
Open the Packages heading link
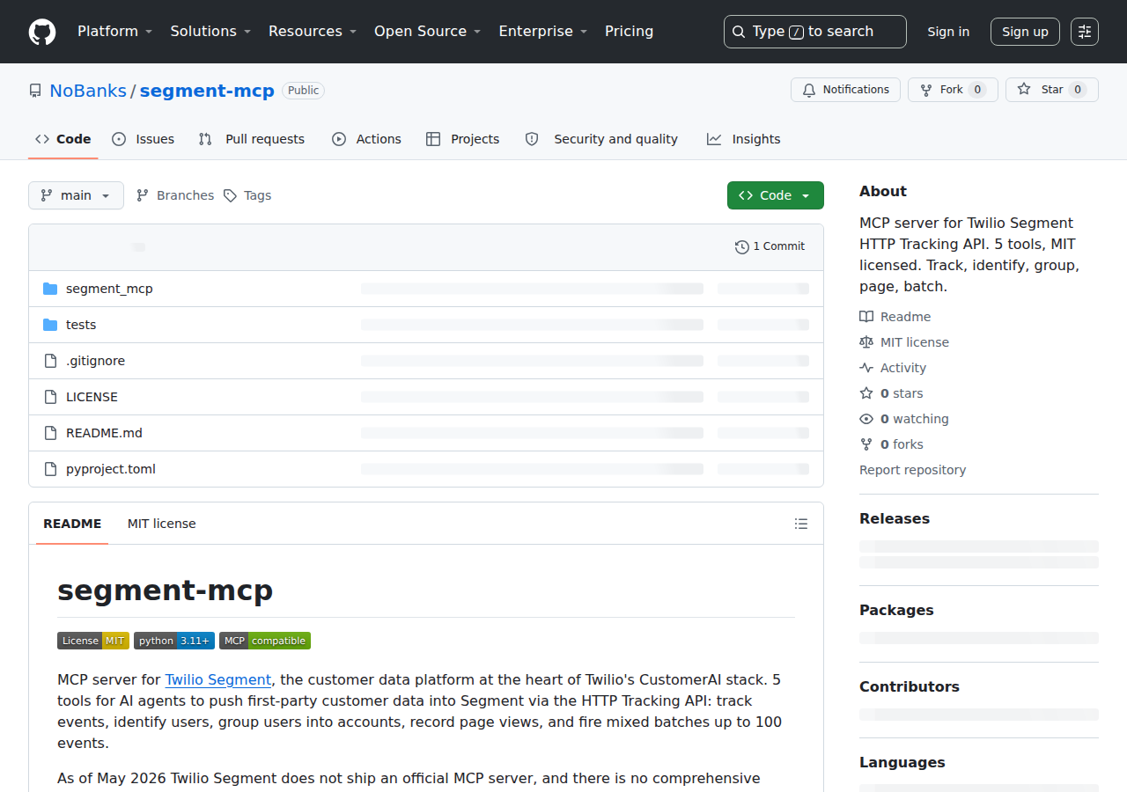896,610
